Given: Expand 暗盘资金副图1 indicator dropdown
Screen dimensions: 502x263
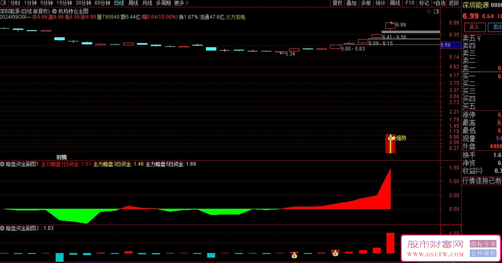Looking at the screenshot, I should [x=3, y=164].
